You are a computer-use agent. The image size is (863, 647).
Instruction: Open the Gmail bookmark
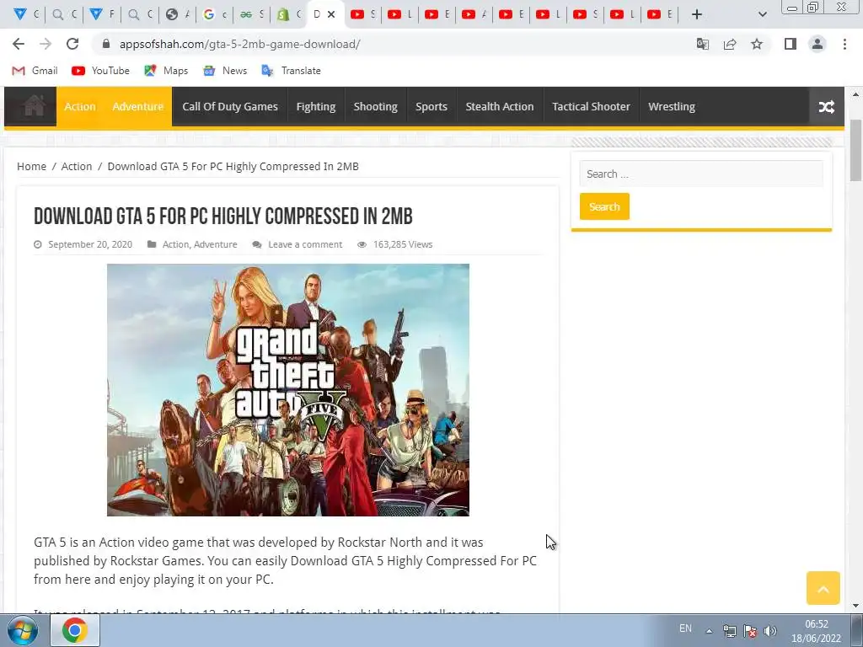[35, 71]
